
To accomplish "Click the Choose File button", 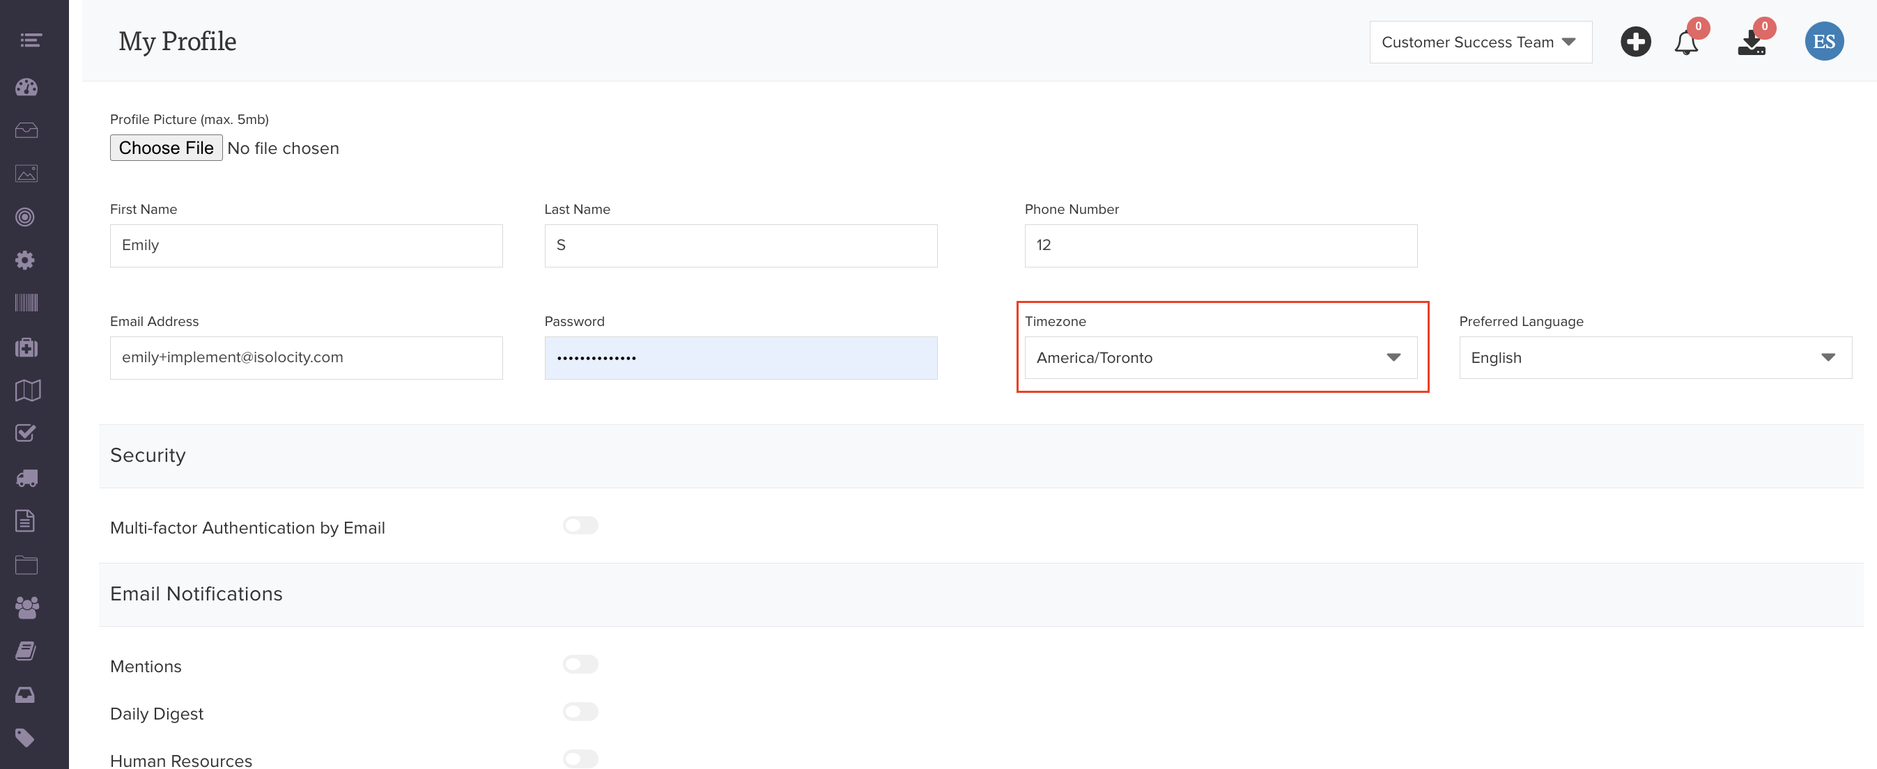I will point(166,148).
